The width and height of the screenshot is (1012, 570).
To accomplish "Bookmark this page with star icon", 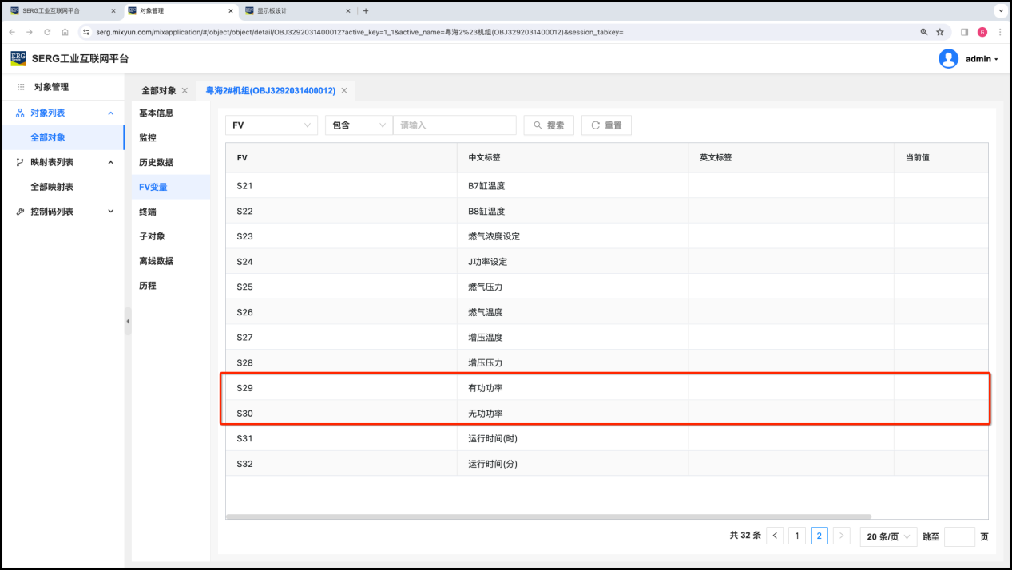I will 940,32.
